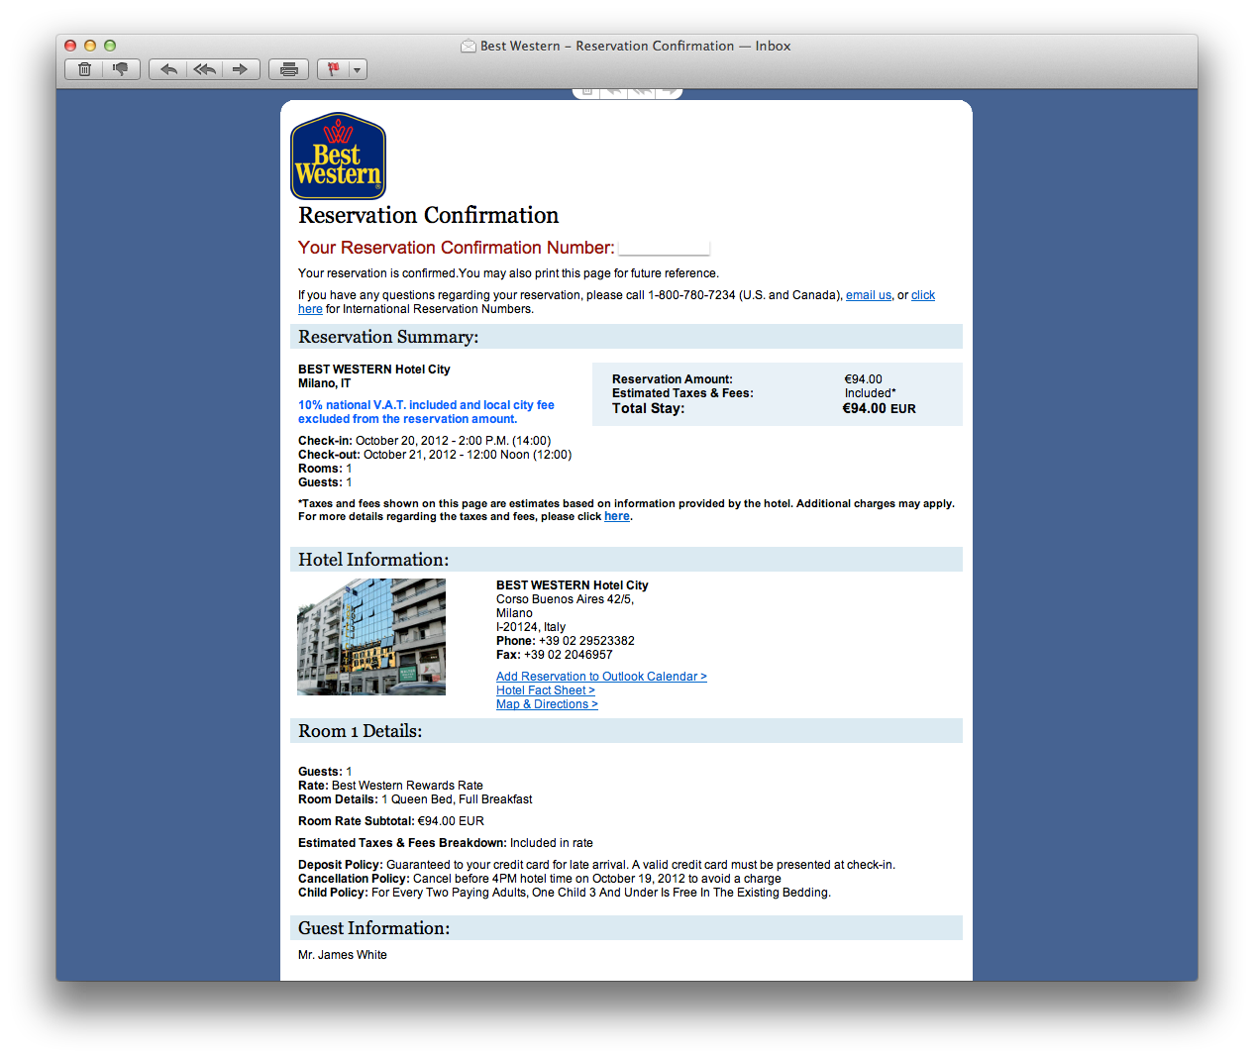Click the 'Guest Information:' section header
This screenshot has height=1059, width=1254.
[x=626, y=928]
